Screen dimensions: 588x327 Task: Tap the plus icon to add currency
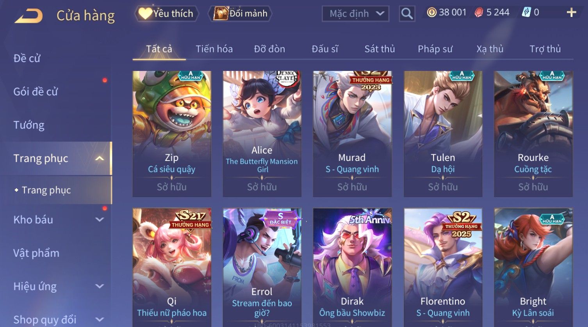pyautogui.click(x=571, y=13)
